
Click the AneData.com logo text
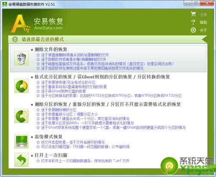[x=48, y=28]
